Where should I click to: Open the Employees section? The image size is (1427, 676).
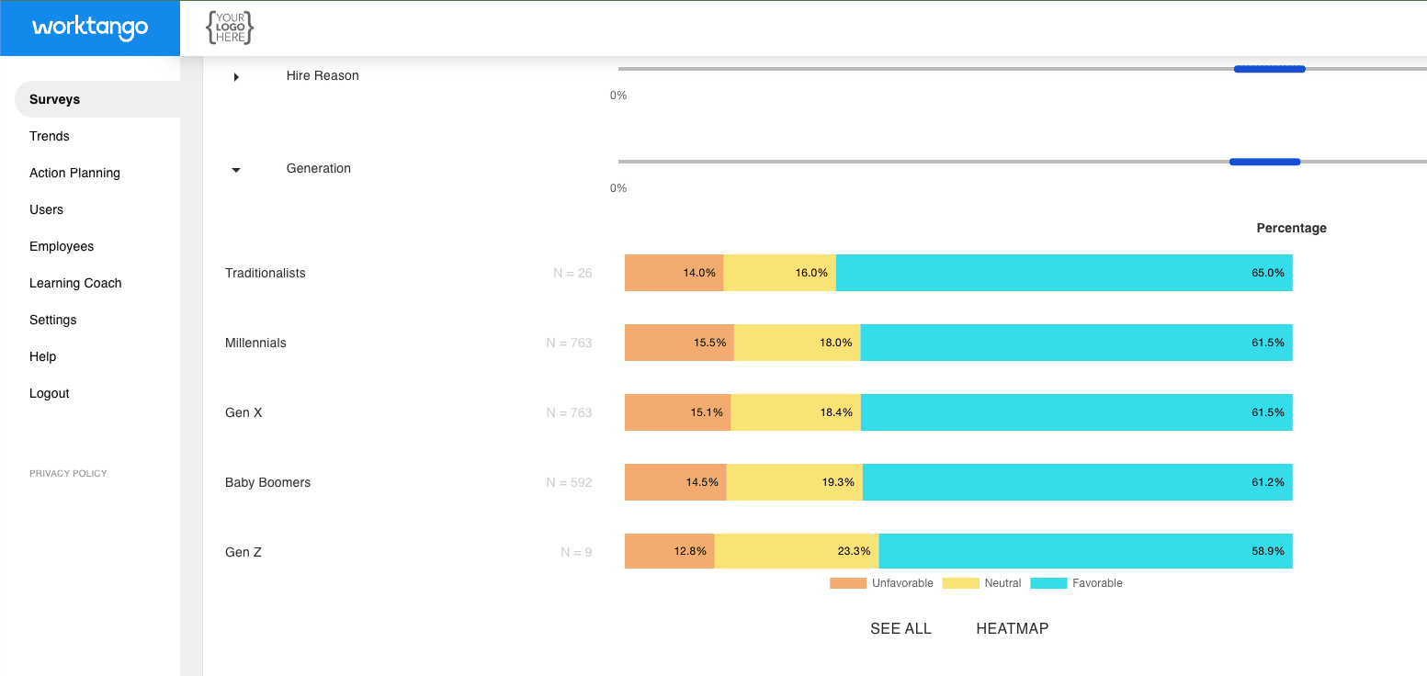point(61,246)
